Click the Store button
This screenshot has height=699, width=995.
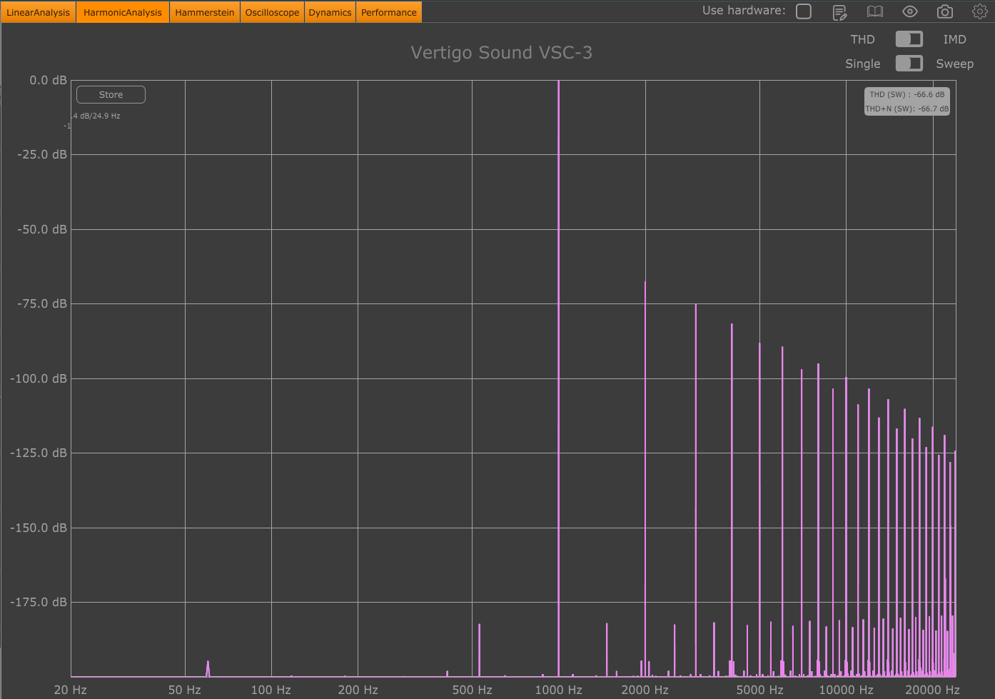111,94
